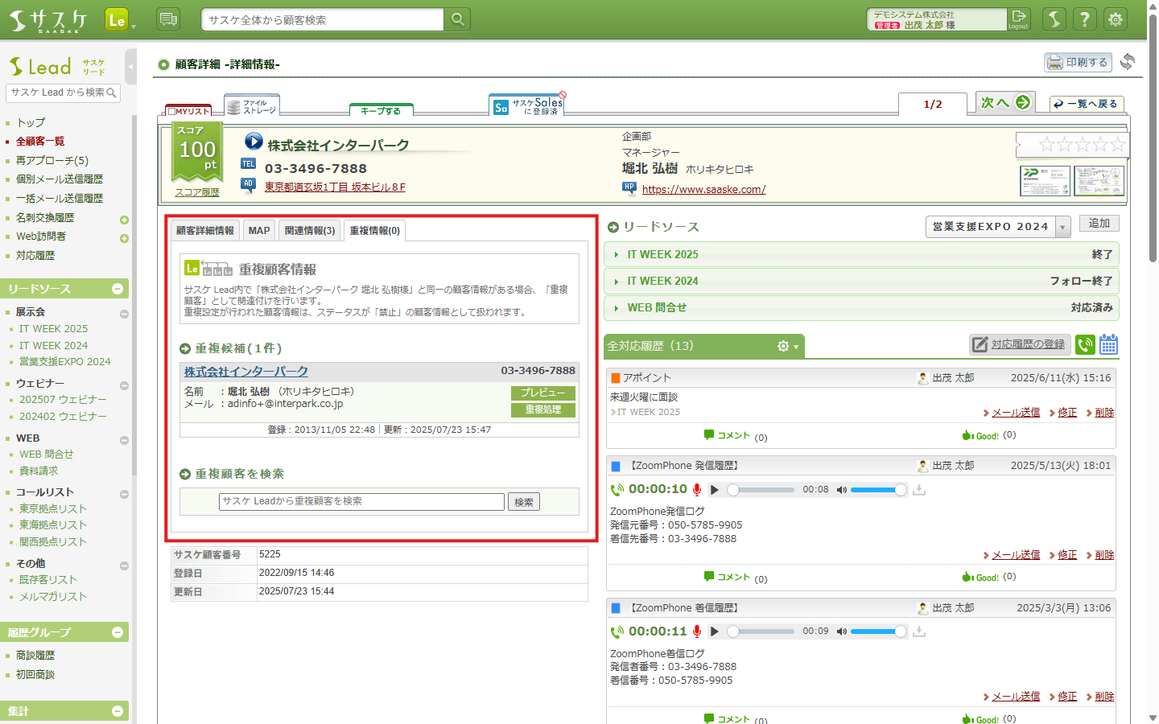1159x724 pixels.
Task: Switch to the MAP tab
Action: tap(259, 231)
